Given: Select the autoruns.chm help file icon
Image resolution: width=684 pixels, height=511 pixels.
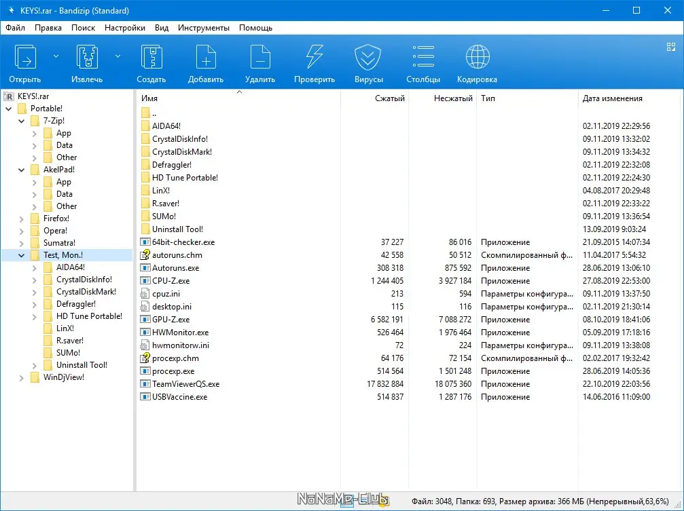Looking at the screenshot, I should [145, 254].
